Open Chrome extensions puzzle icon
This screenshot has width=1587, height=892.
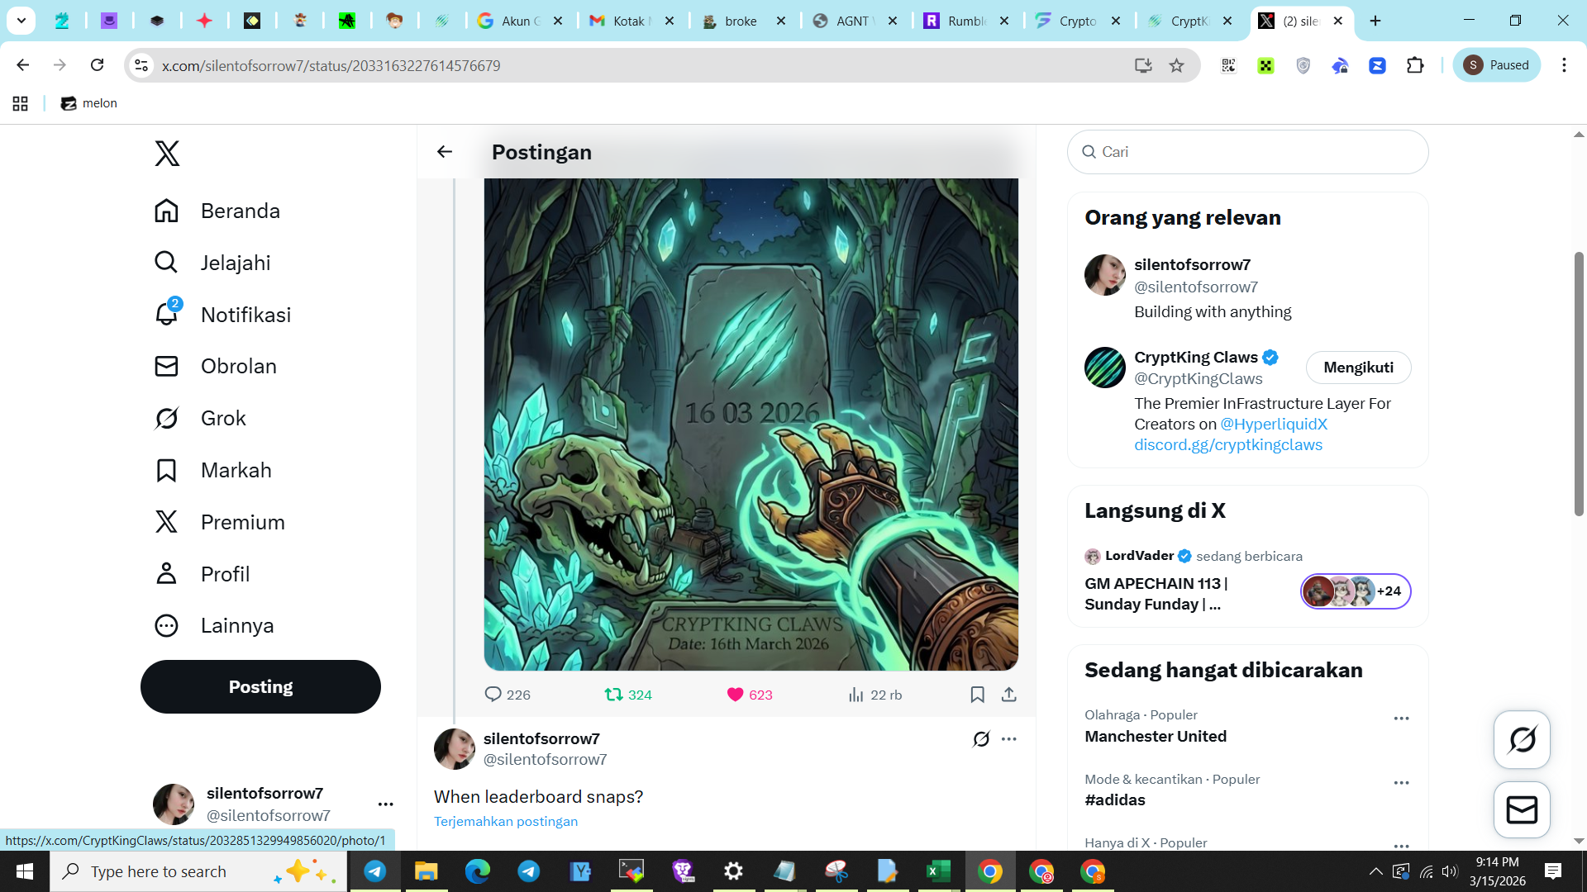pos(1415,65)
